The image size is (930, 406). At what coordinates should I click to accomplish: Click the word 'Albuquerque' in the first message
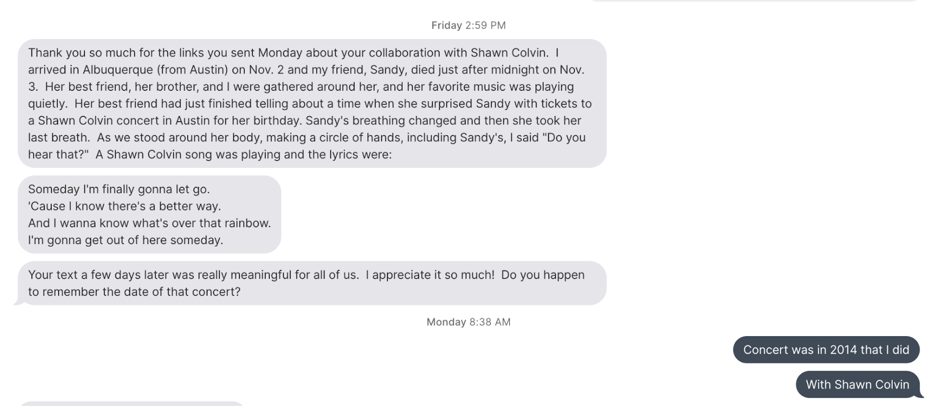click(x=118, y=70)
